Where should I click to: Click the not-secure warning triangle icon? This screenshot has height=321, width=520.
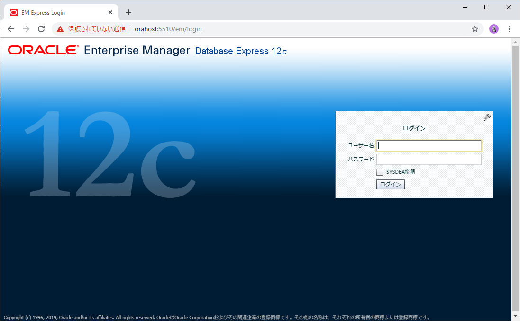60,29
